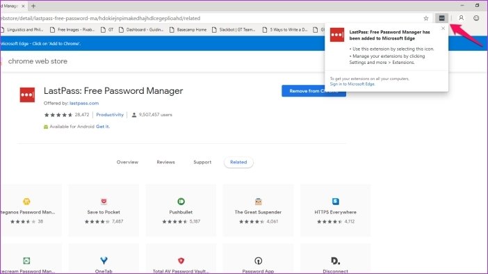Click the address bar URL

pyautogui.click(x=99, y=18)
